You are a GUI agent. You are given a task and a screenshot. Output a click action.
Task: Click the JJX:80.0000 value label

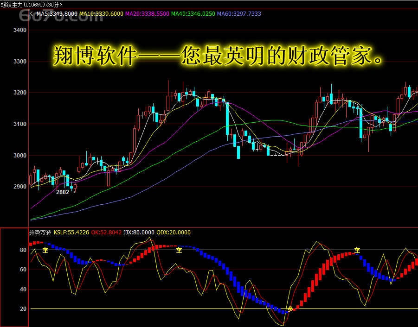(139, 233)
